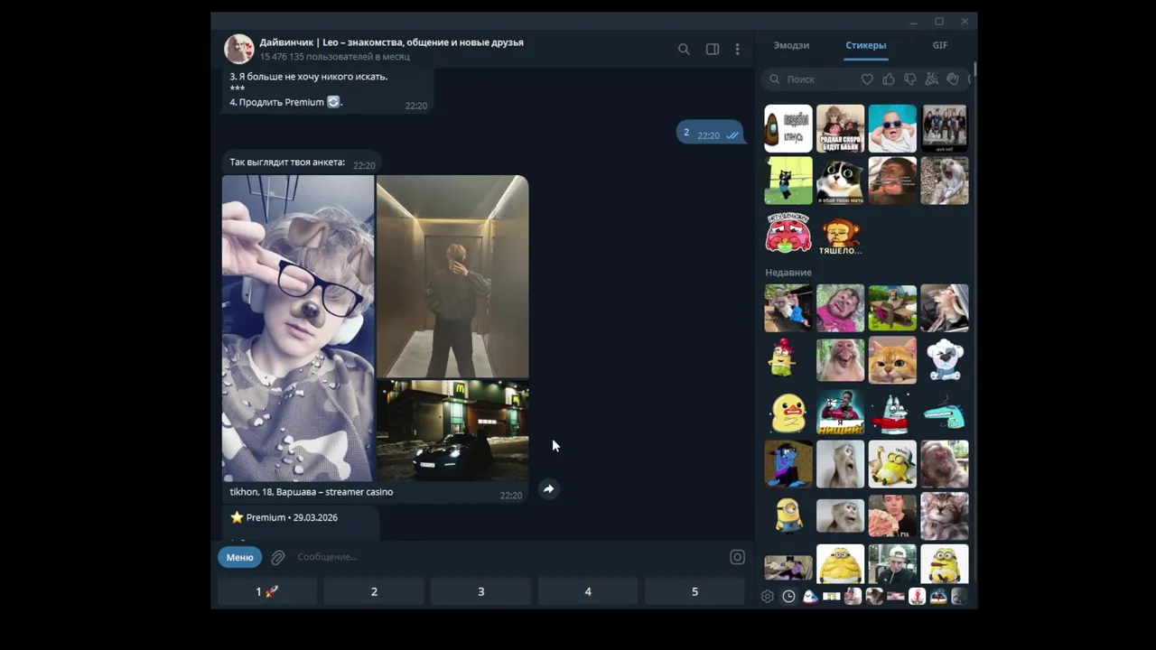Switch to the Стикеры tab
The image size is (1156, 650).
[x=865, y=45]
